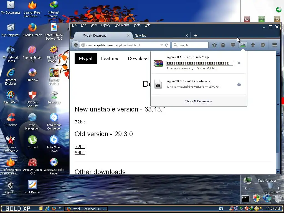Click the browser Back arrow button
The image size is (284, 213).
coord(76,45)
